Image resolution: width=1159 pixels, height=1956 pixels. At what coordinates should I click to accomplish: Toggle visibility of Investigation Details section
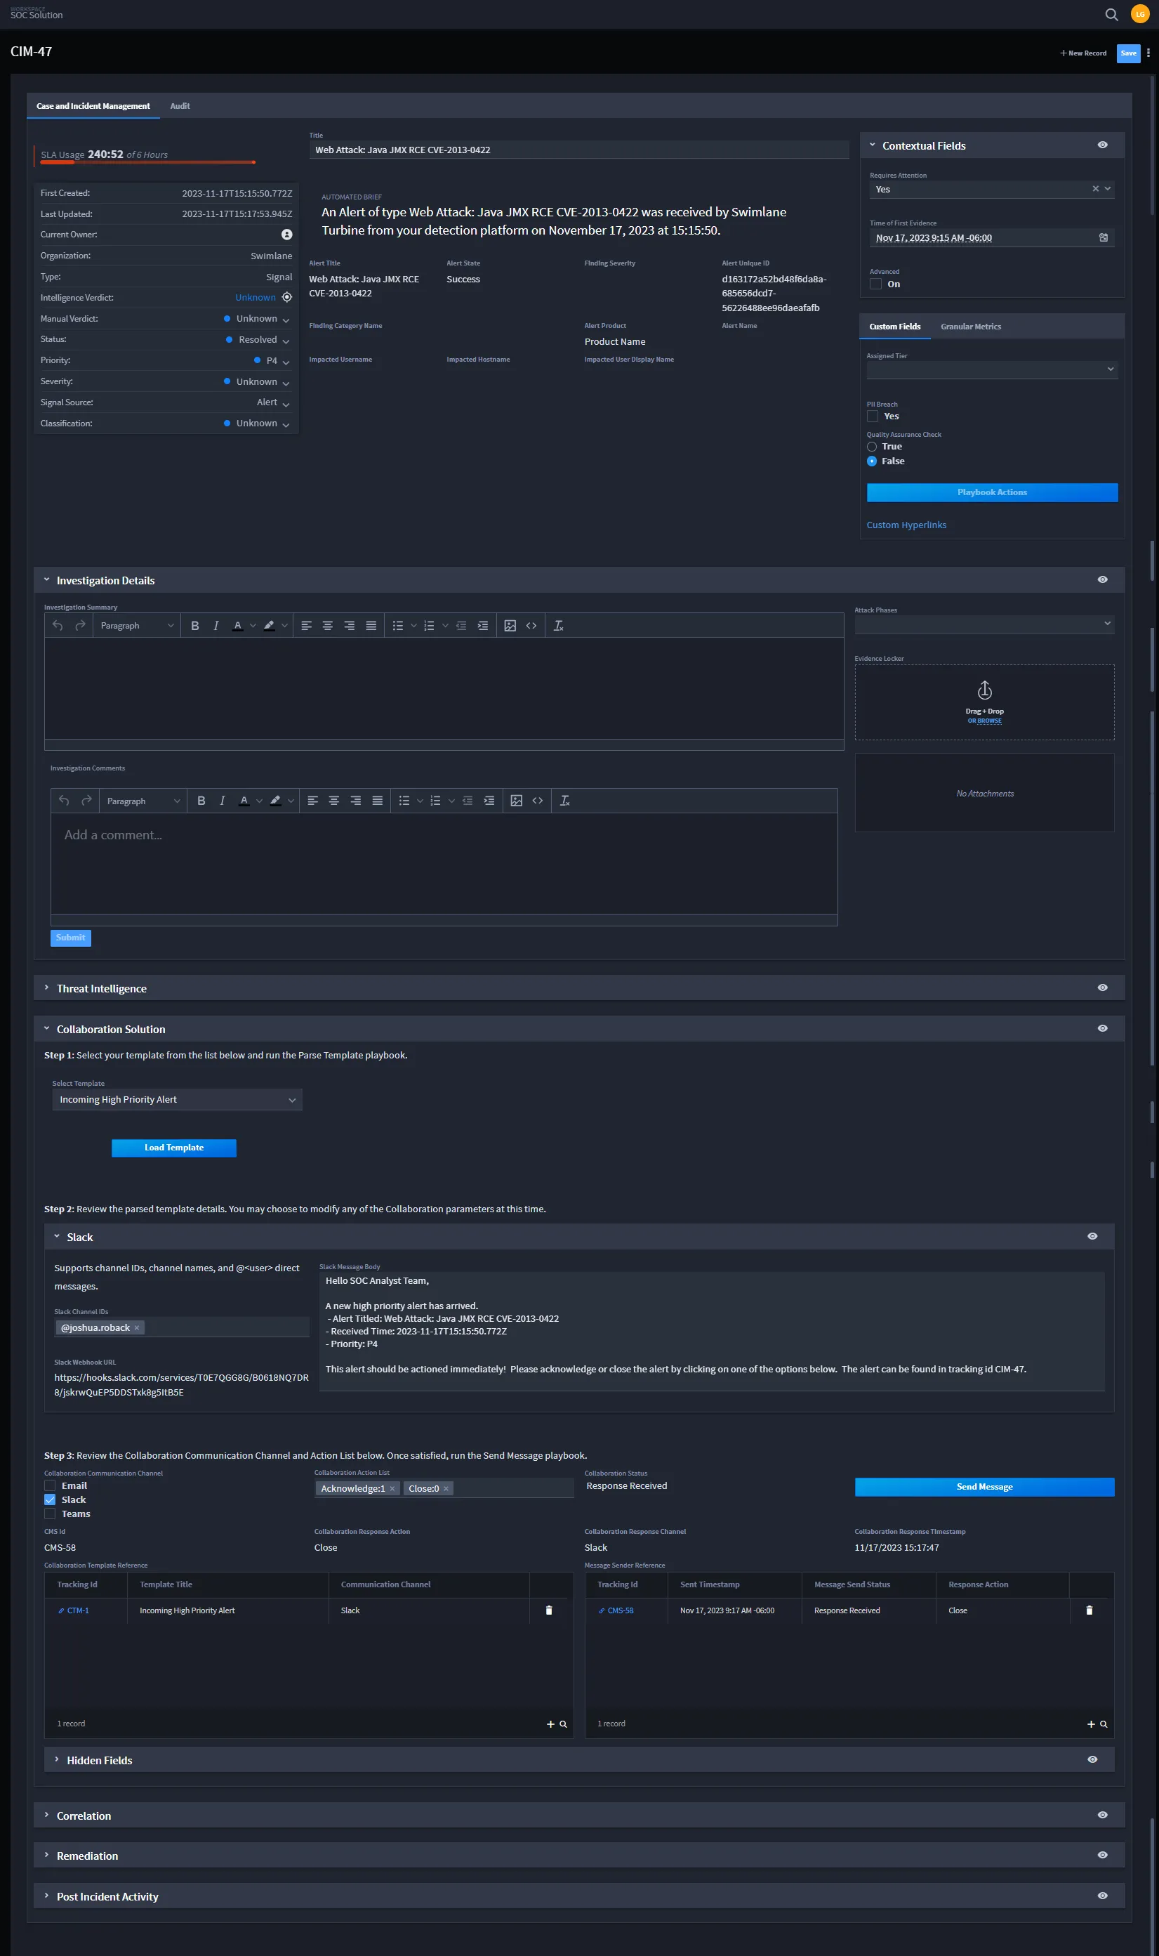1102,579
